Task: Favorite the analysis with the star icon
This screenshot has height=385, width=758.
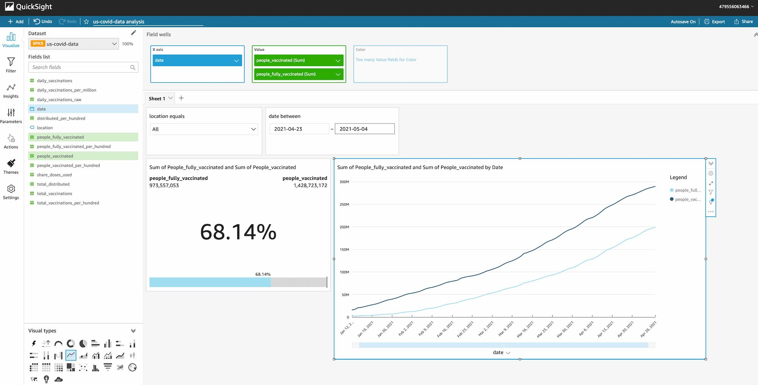Action: click(86, 22)
